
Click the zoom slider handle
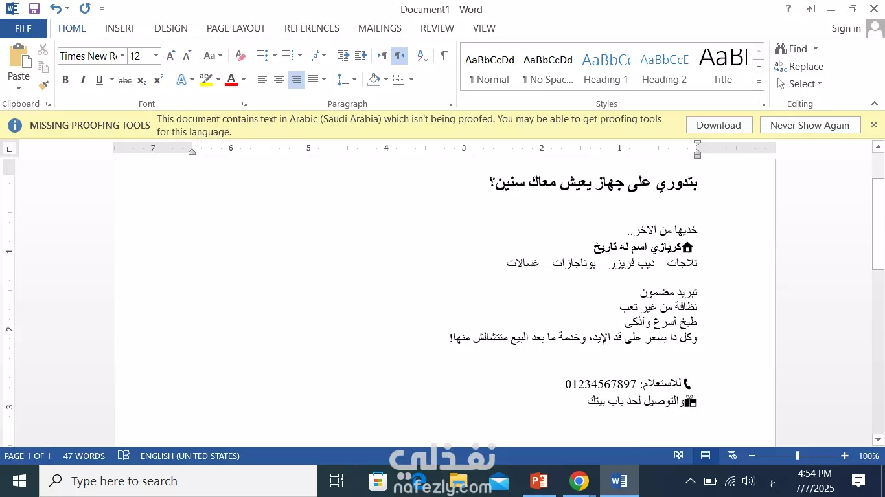[x=798, y=456]
